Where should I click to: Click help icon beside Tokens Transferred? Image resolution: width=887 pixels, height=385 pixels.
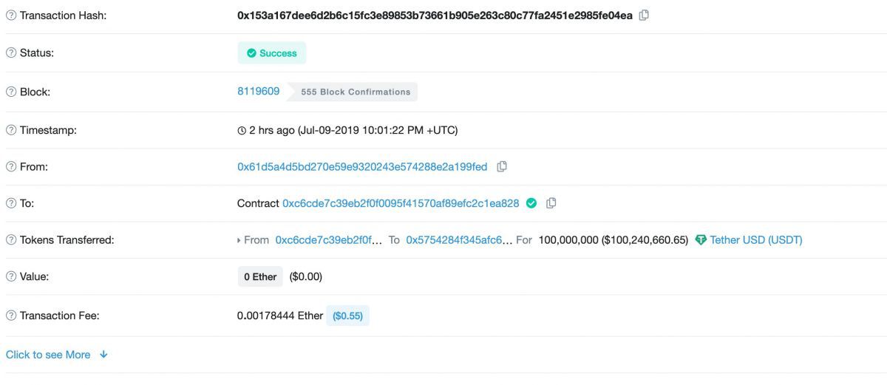11,240
